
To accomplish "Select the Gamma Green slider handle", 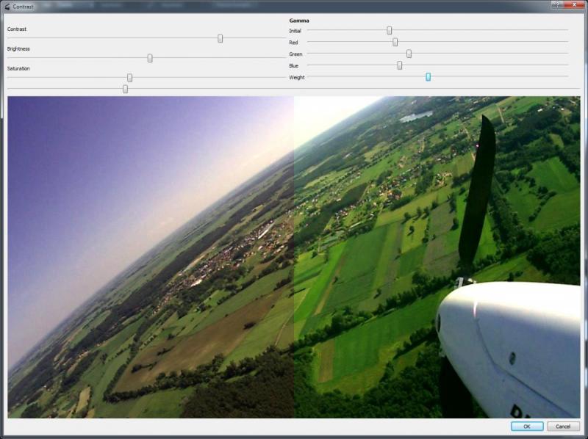I will point(409,54).
